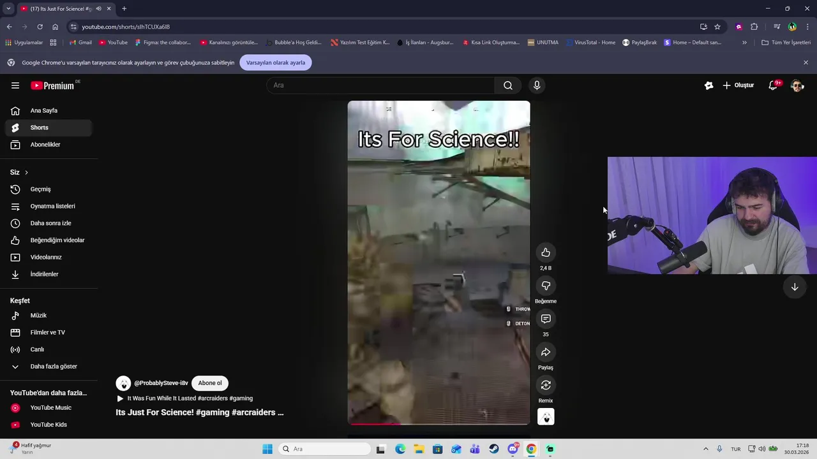Click the search magnifier button
This screenshot has height=459, width=817.
coord(508,85)
